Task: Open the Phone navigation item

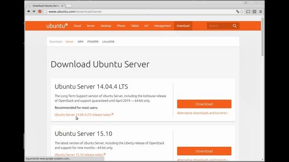Action: click(121, 26)
